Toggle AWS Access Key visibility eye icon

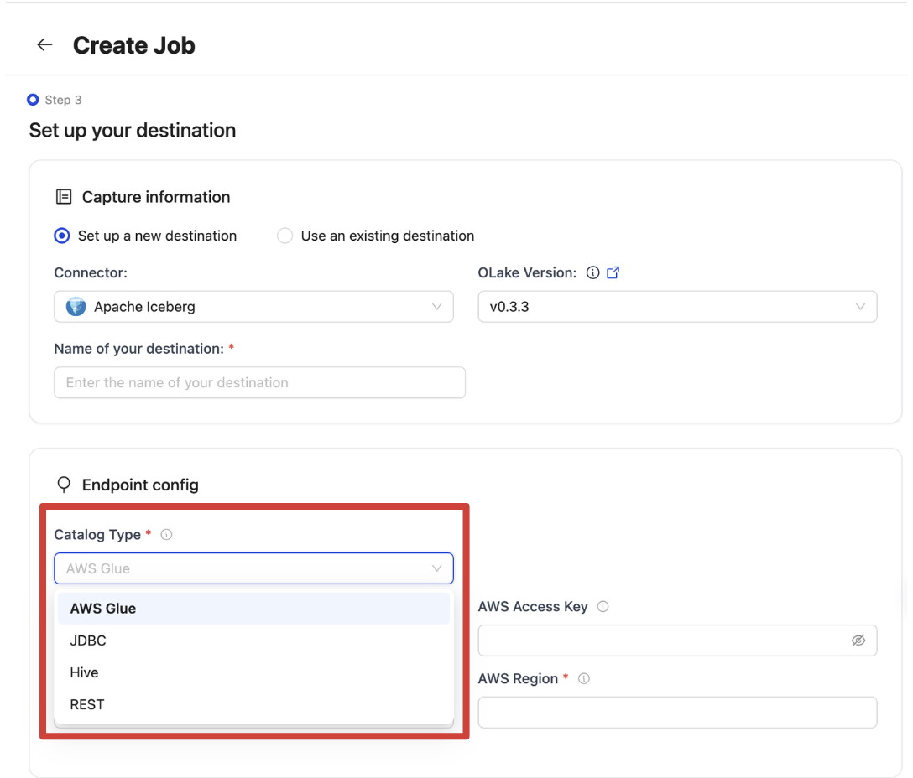tap(858, 640)
